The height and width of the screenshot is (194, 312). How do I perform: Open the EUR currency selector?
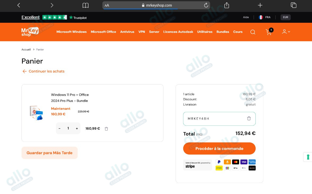point(285,17)
